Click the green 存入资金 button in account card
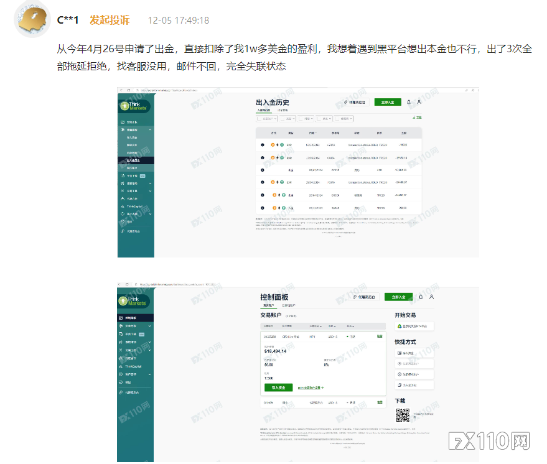The image size is (547, 464). tap(278, 387)
